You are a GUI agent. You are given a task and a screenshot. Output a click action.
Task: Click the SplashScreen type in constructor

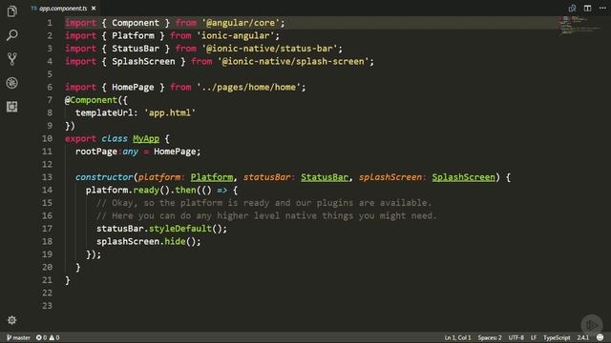tap(463, 177)
